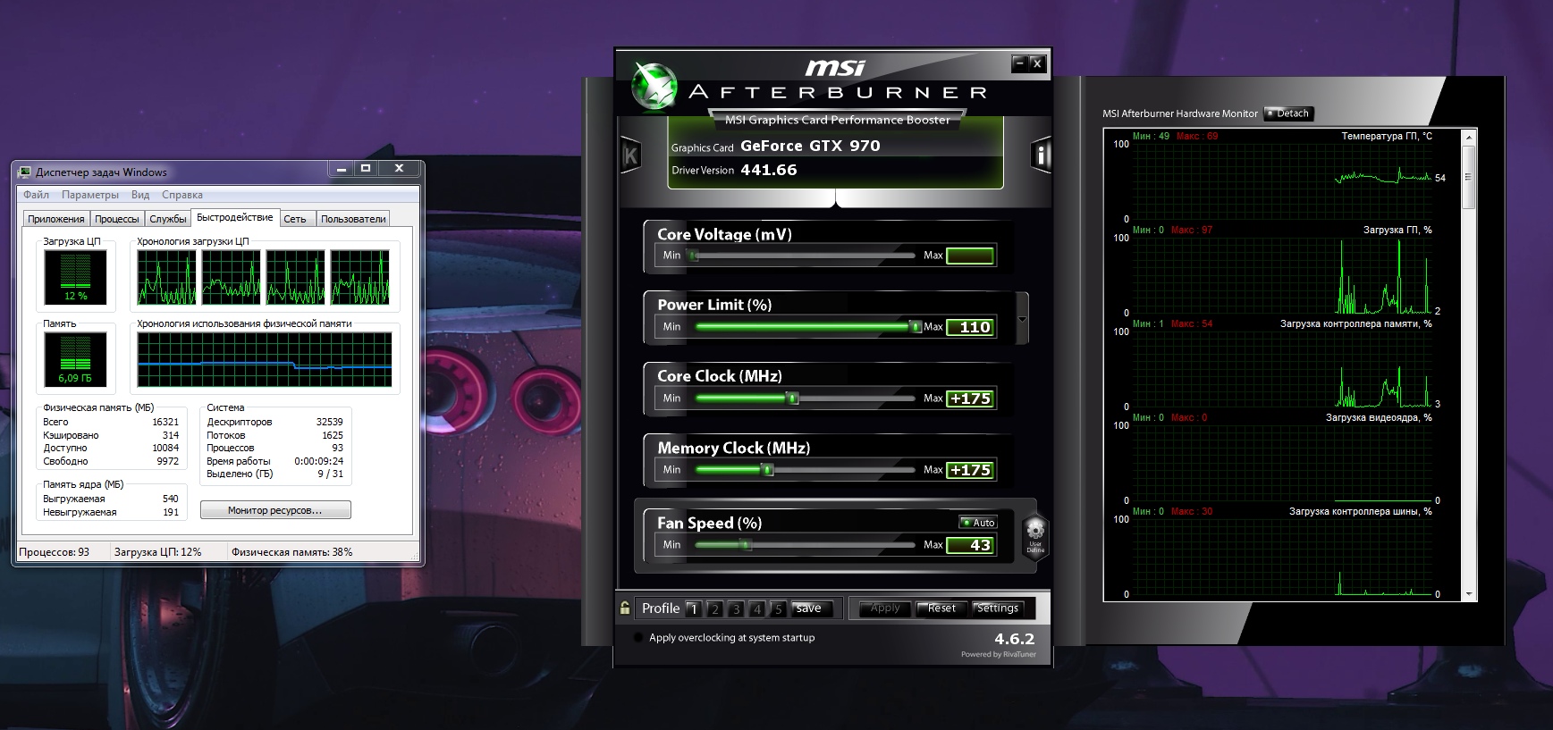Click the Загрузка контроллера памяти graph
1553x730 pixels.
[1282, 369]
